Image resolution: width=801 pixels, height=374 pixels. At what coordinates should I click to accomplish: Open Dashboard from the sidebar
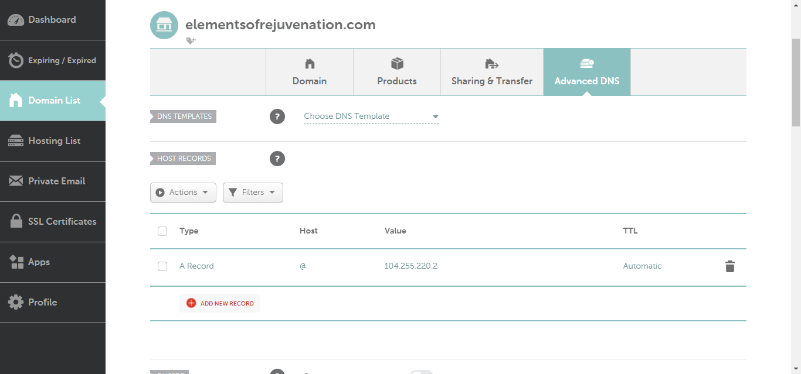point(53,20)
